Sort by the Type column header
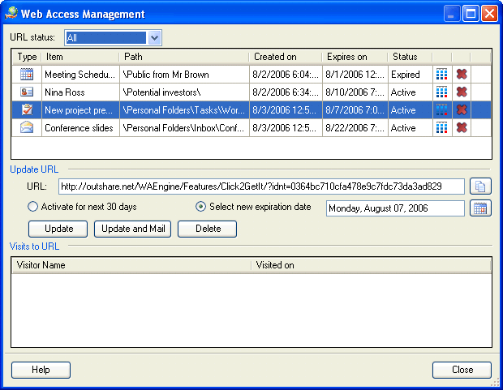This screenshot has width=503, height=390. pyautogui.click(x=27, y=57)
